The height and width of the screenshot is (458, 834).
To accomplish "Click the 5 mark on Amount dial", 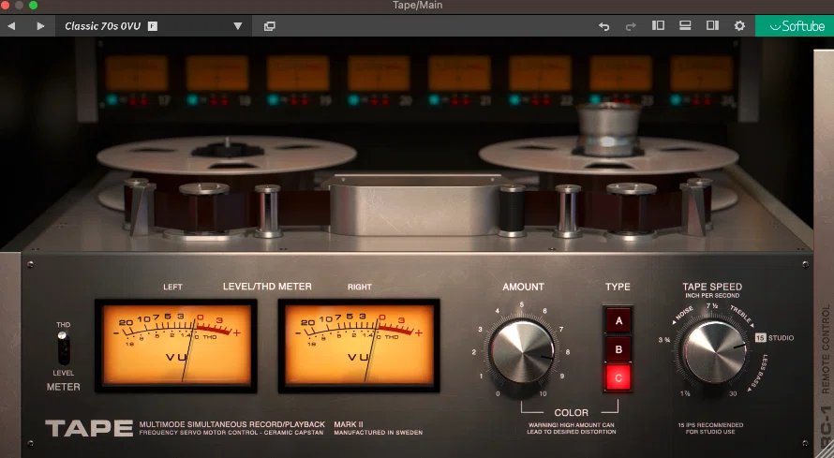I will [x=522, y=304].
